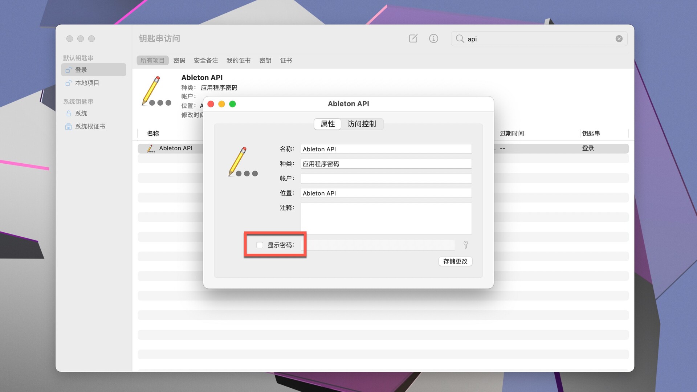The width and height of the screenshot is (697, 392).
Task: Select the 属性 tab
Action: click(327, 124)
